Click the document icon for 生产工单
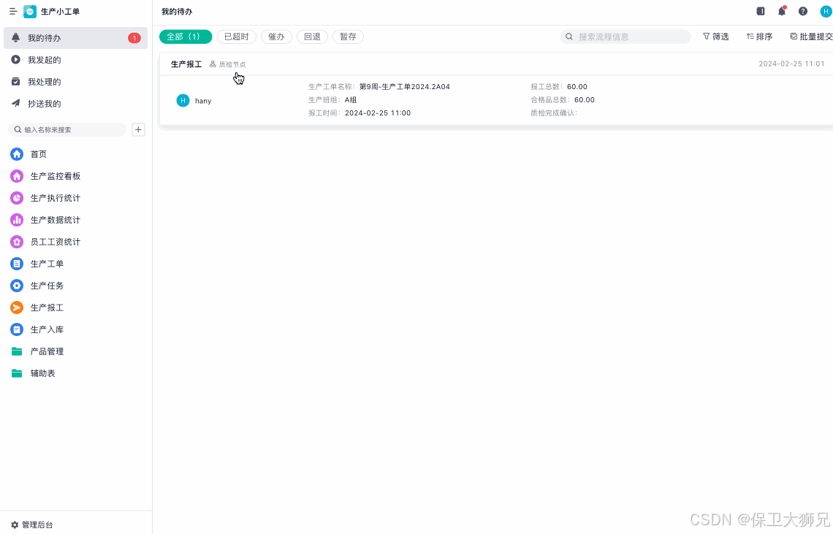The height and width of the screenshot is (534, 833). [17, 264]
